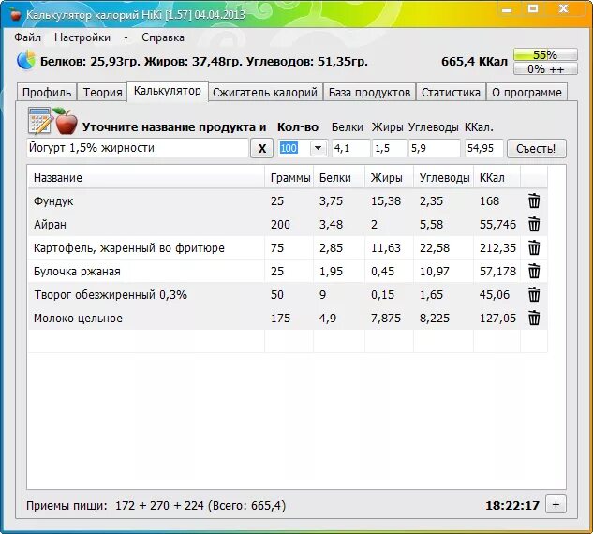593x534 pixels.
Task: Click the Жиры input showing 1,5
Action: click(390, 148)
